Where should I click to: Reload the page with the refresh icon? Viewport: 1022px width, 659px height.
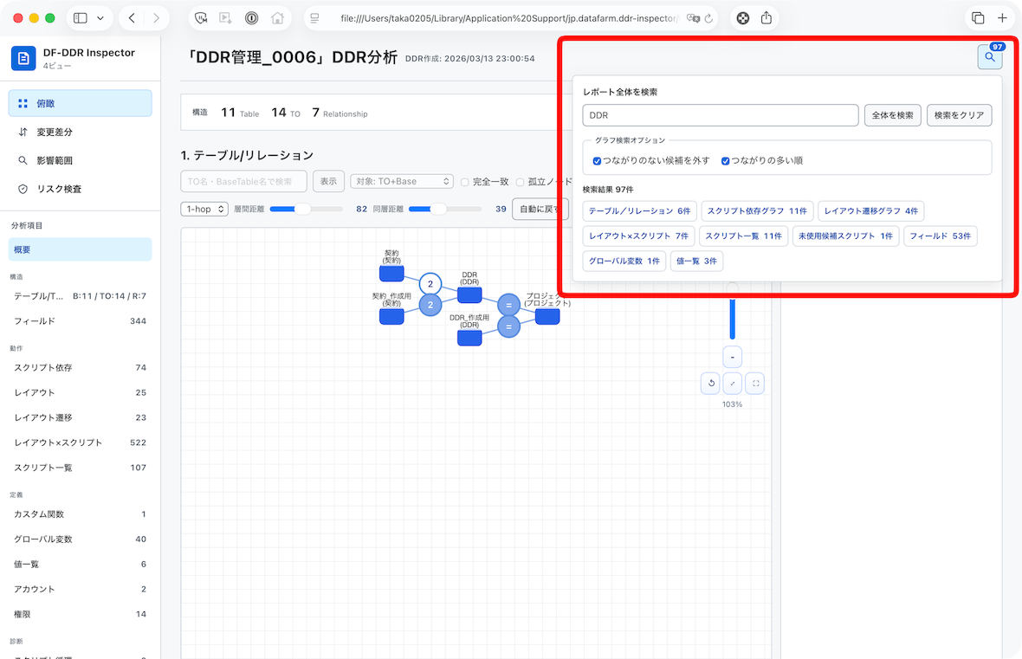point(708,18)
